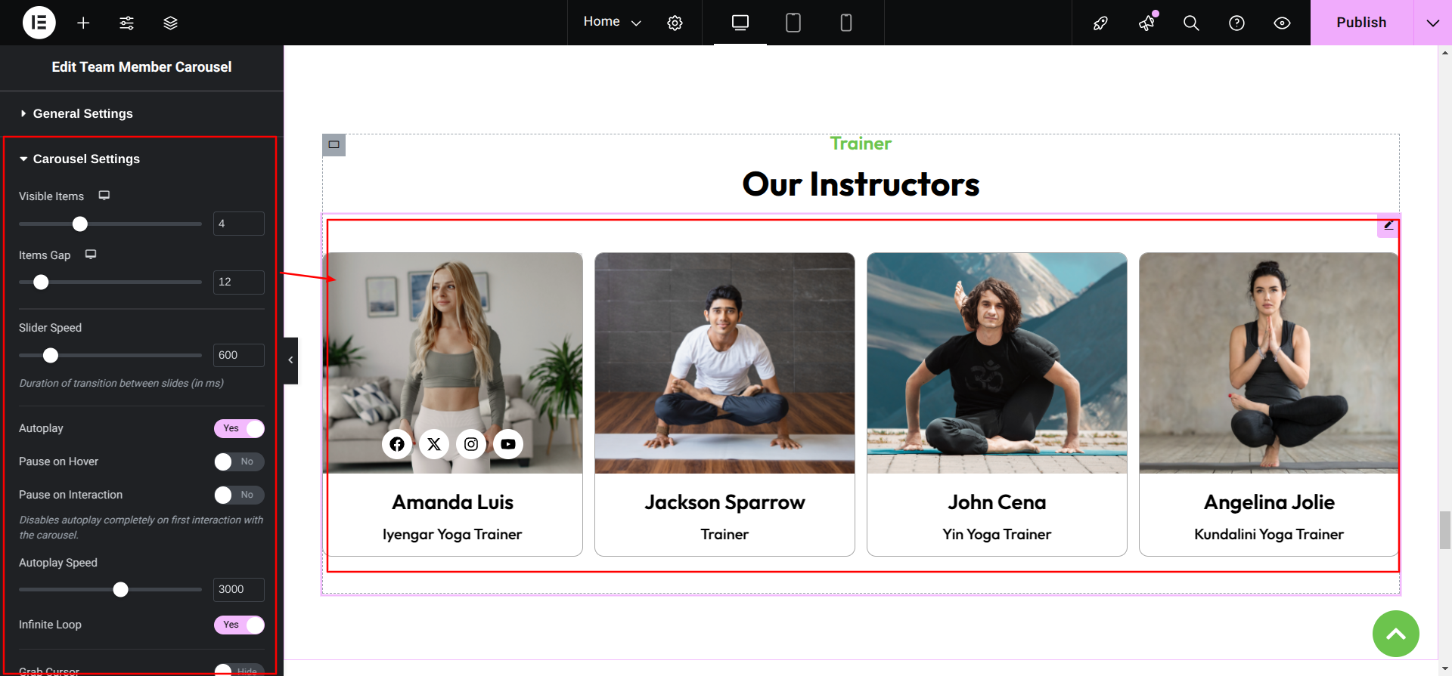Click the Publish button
Viewport: 1452px width, 676px height.
click(1361, 23)
